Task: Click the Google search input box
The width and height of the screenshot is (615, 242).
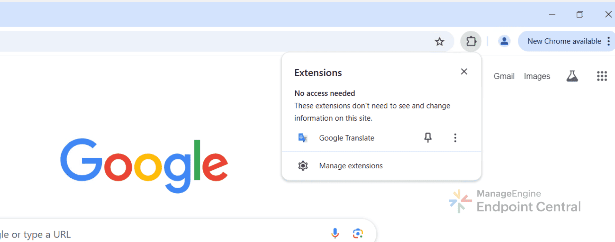Action: 160,234
